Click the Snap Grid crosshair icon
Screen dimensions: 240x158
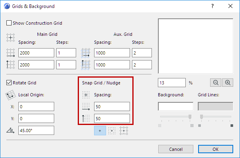[86, 95]
